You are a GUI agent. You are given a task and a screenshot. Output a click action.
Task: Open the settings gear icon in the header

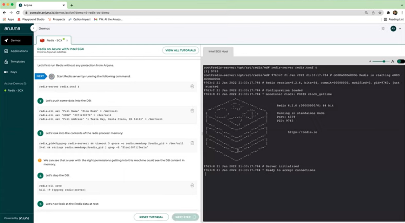tap(383, 28)
